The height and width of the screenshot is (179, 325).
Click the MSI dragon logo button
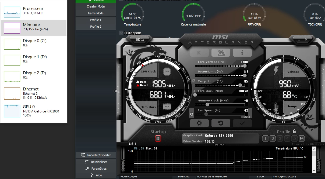coord(221,53)
